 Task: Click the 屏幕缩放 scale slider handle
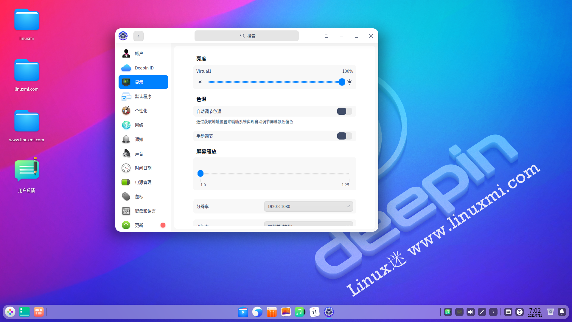pyautogui.click(x=200, y=174)
